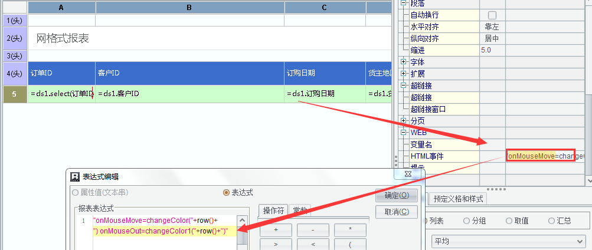Select the 属性值(文本串) radio button

click(x=75, y=193)
